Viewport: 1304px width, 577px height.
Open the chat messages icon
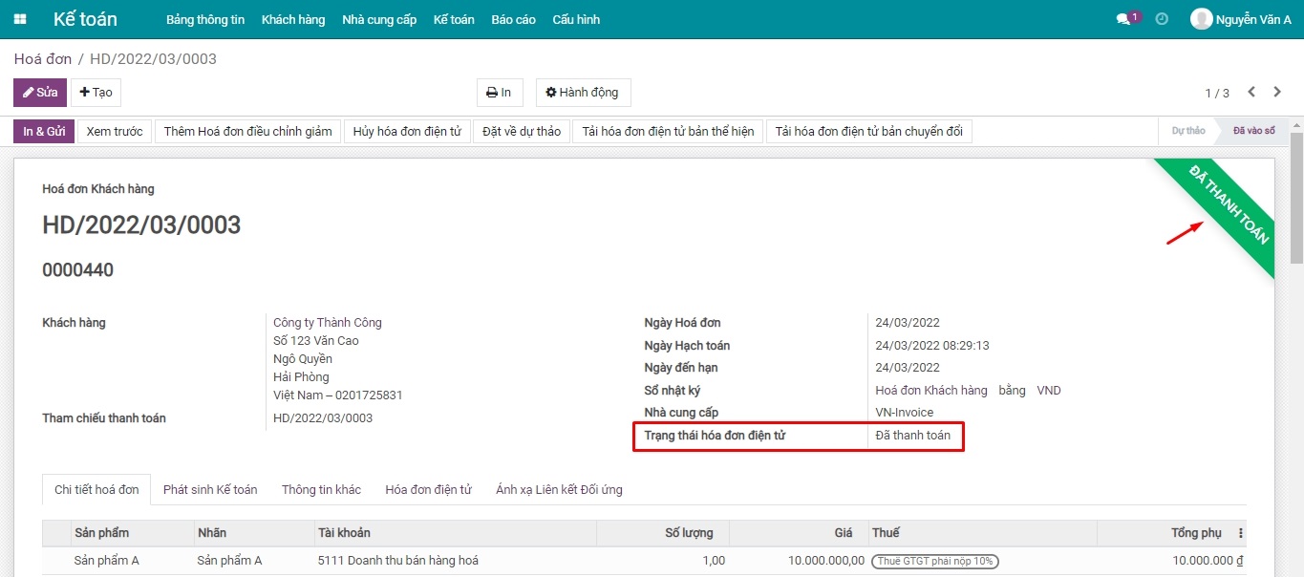1123,19
